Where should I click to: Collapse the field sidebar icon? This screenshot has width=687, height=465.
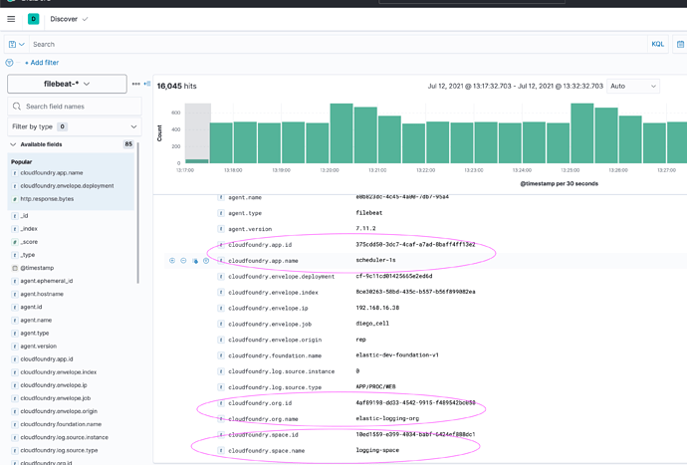[147, 84]
